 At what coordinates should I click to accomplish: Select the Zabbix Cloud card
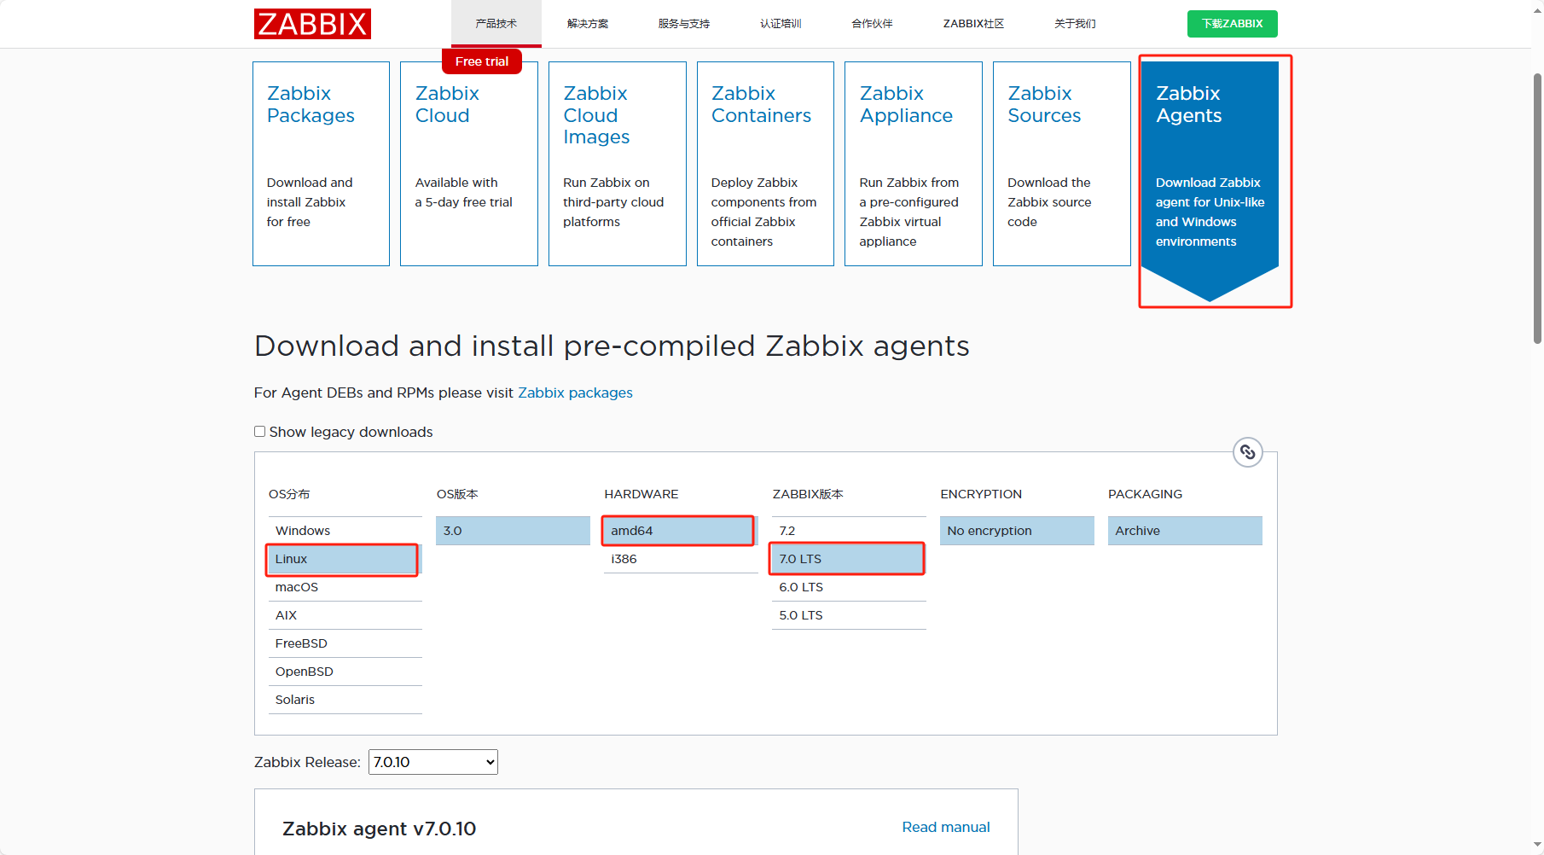pos(469,164)
